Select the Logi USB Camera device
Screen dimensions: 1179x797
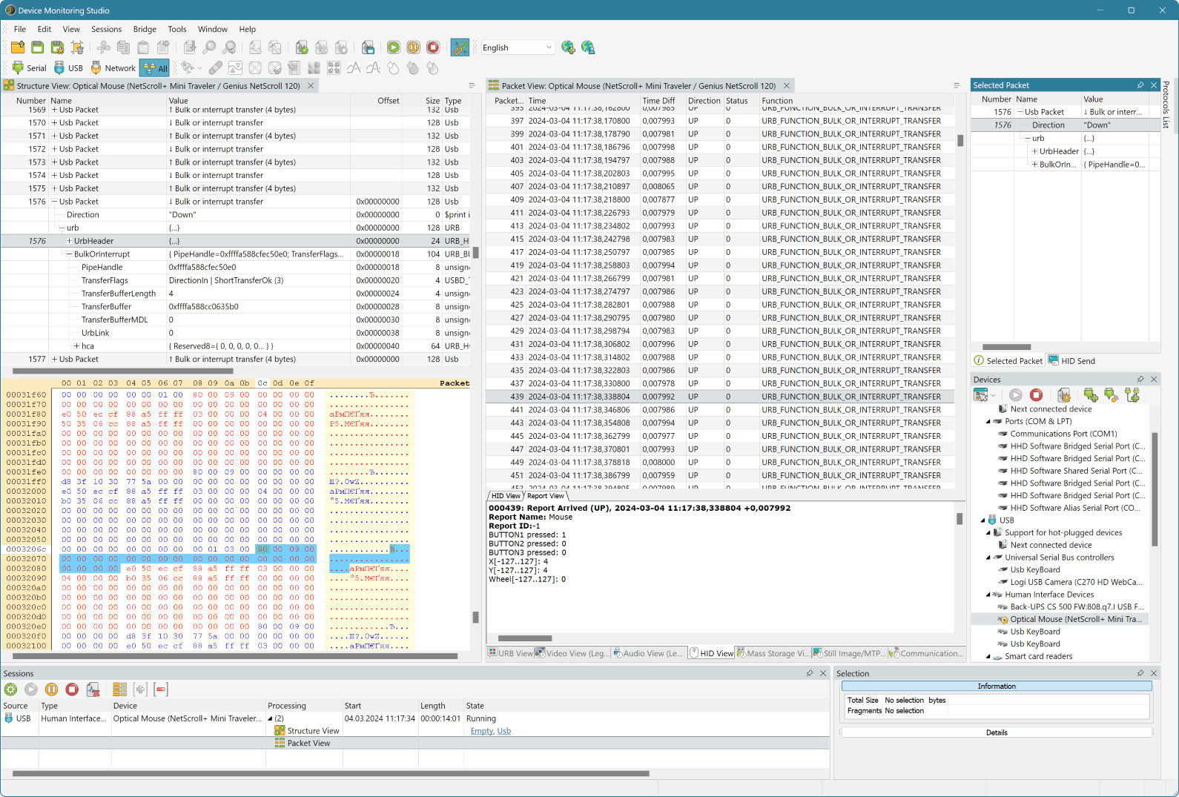pos(1075,582)
